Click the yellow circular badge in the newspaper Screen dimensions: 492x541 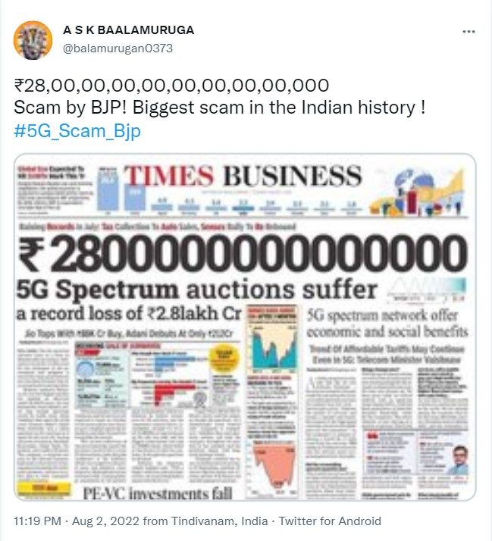click(224, 359)
